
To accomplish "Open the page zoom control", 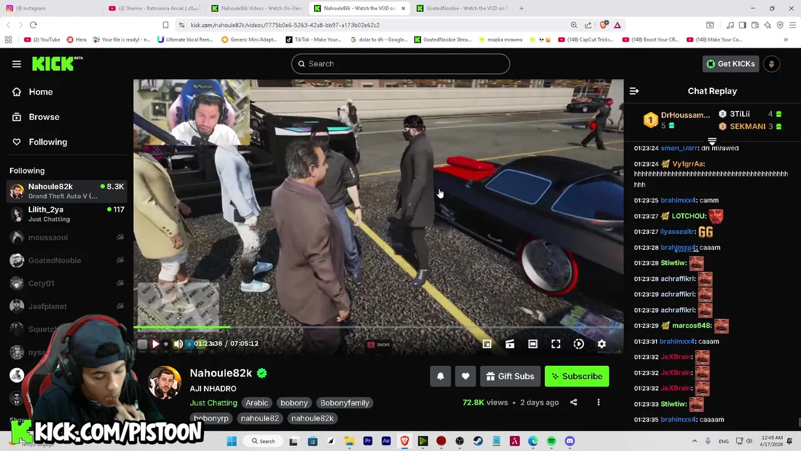I will (x=574, y=25).
